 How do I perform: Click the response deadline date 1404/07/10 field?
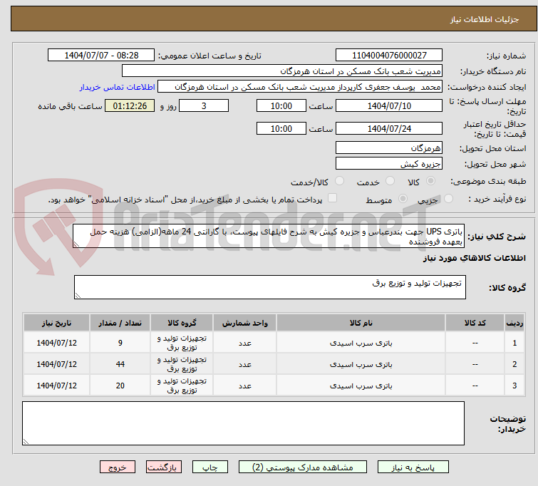(388, 106)
